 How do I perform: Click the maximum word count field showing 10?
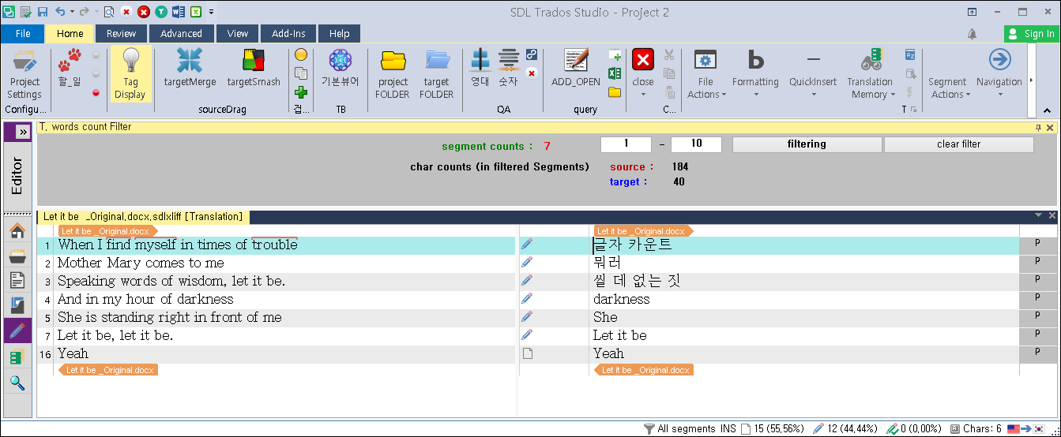coord(696,144)
